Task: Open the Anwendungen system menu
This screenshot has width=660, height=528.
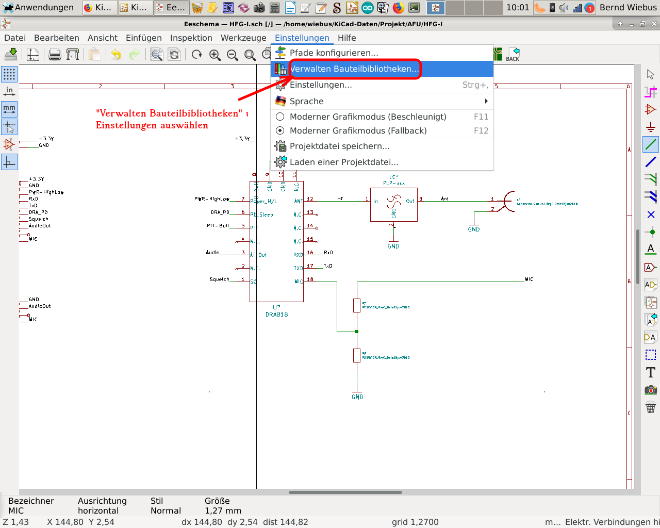Action: coord(39,7)
